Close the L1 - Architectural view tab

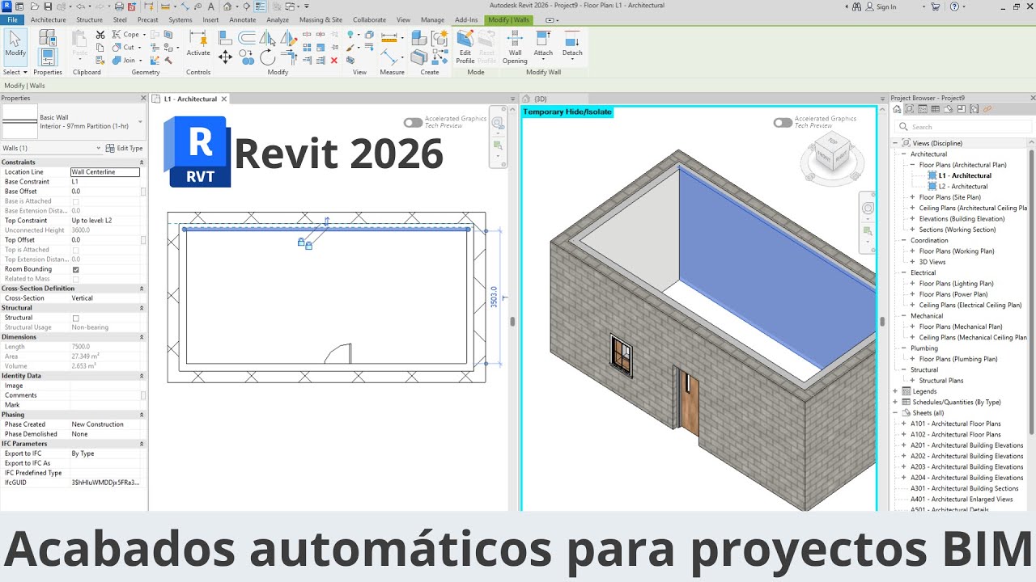(x=224, y=99)
